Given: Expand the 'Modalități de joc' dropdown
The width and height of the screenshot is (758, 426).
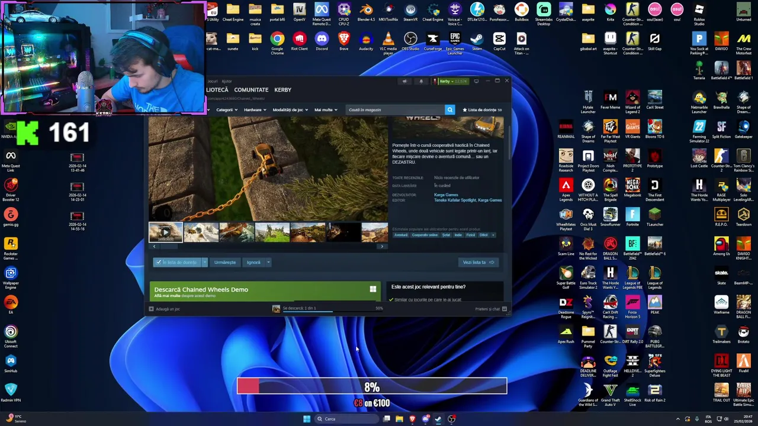Looking at the screenshot, I should 290,109.
